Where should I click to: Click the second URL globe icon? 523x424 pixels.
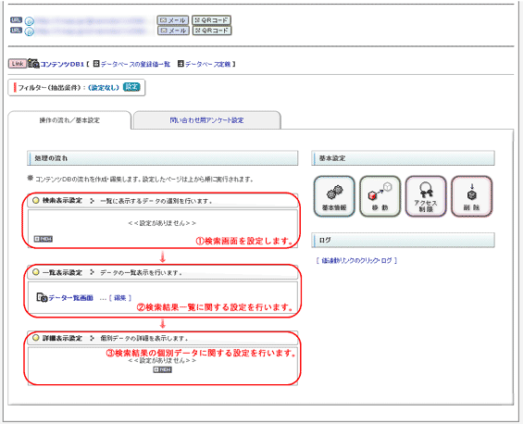(30, 31)
